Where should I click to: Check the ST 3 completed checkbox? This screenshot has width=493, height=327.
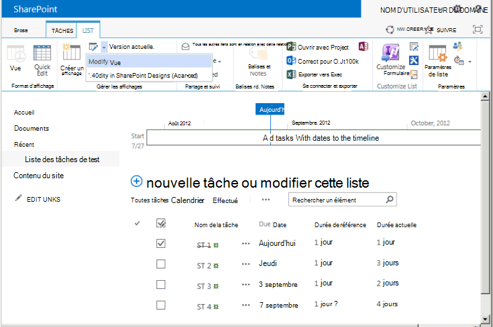coord(161,284)
